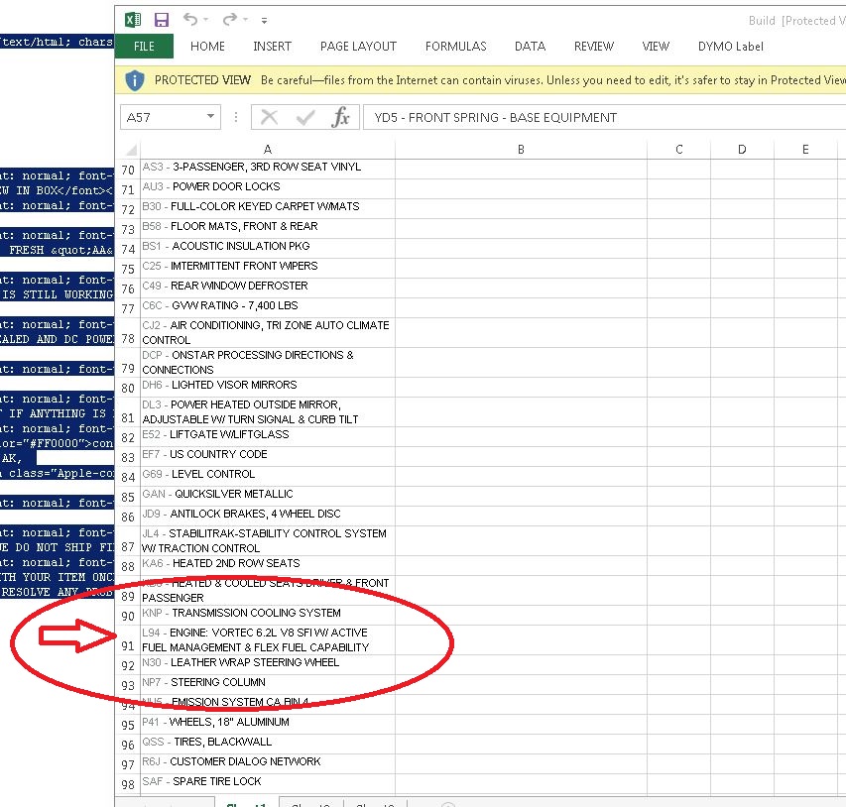Undo the last action
Viewport: 846px width, 807px height.
tap(190, 20)
